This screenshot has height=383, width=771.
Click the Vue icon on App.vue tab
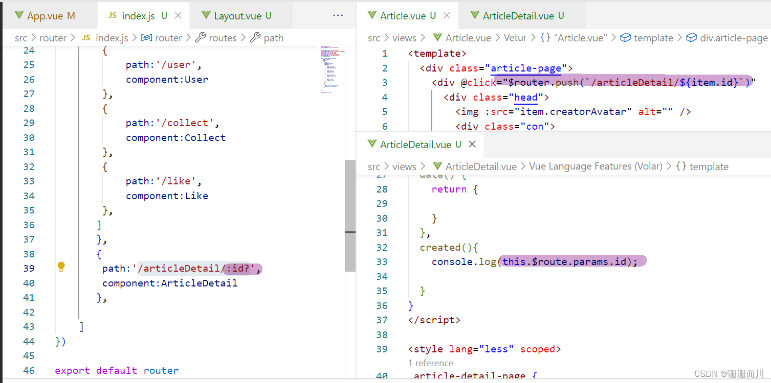tap(19, 16)
